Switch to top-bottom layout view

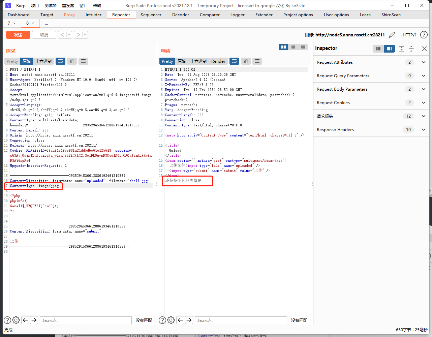[x=294, y=47]
